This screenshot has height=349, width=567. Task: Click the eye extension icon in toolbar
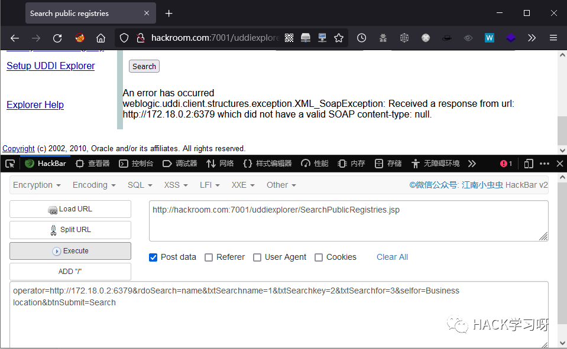(x=468, y=38)
